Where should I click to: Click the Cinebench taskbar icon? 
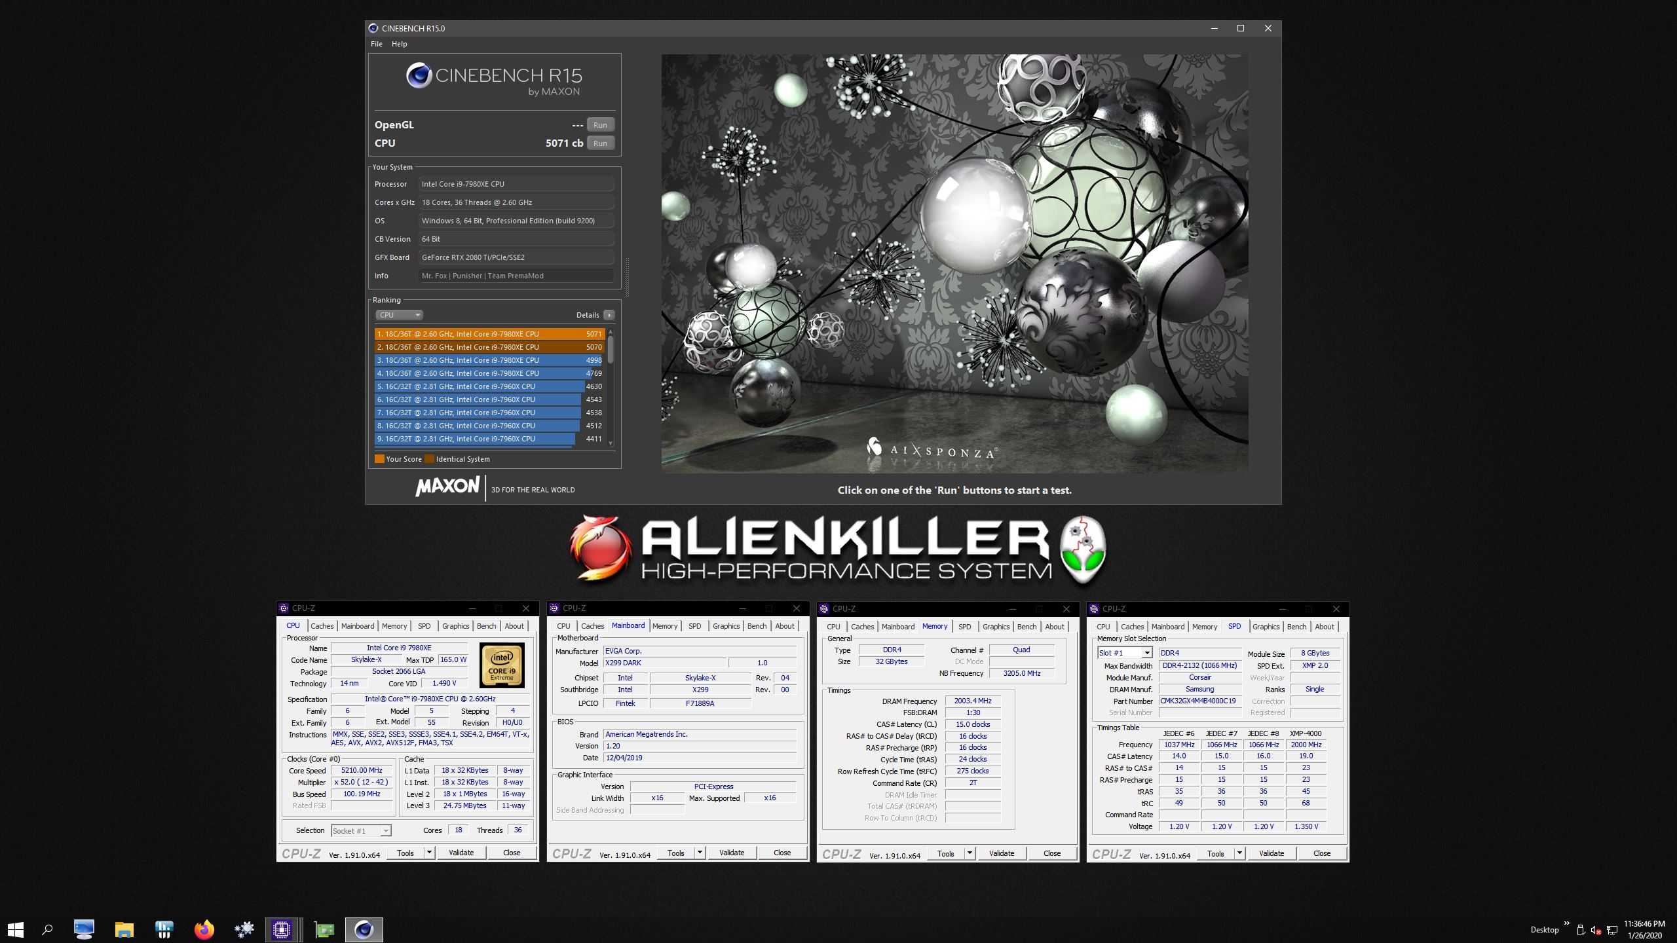(364, 929)
